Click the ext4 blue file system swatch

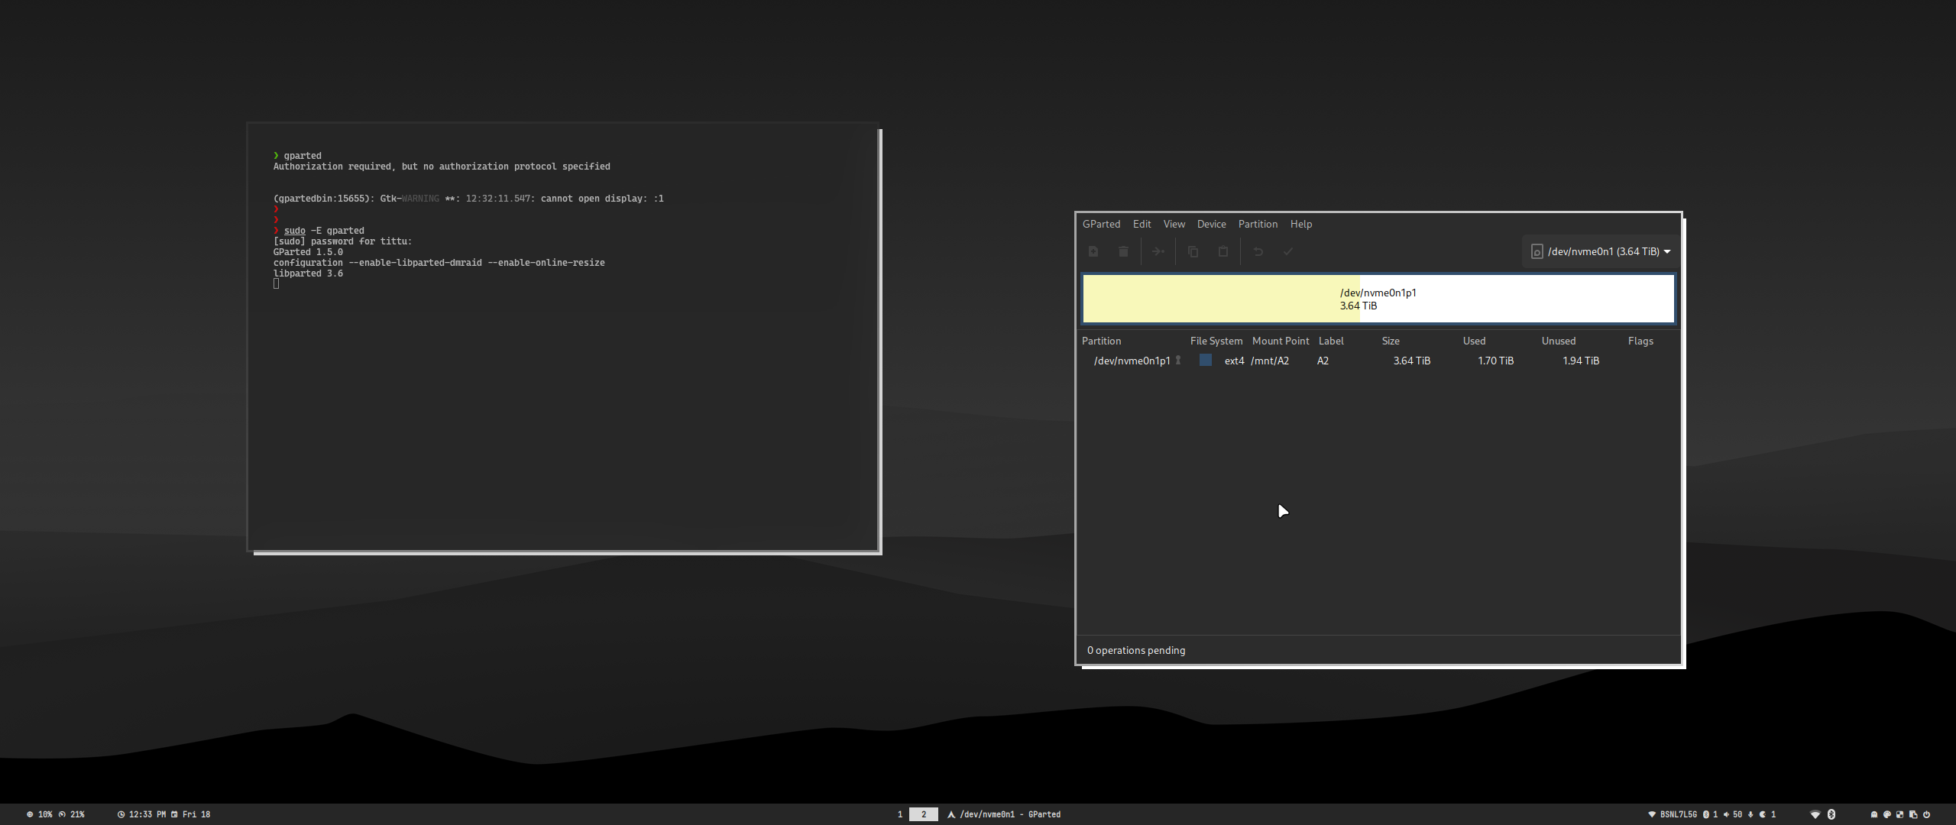pyautogui.click(x=1206, y=360)
